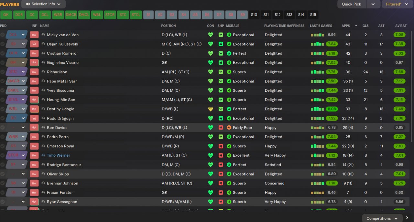Click player profile icon beside Pedro Porro
The image size is (414, 222).
(43, 137)
